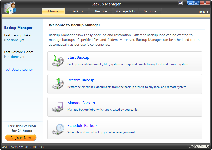Click the green download arrow on Start Backup
The width and height of the screenshot is (212, 150).
click(x=55, y=59)
